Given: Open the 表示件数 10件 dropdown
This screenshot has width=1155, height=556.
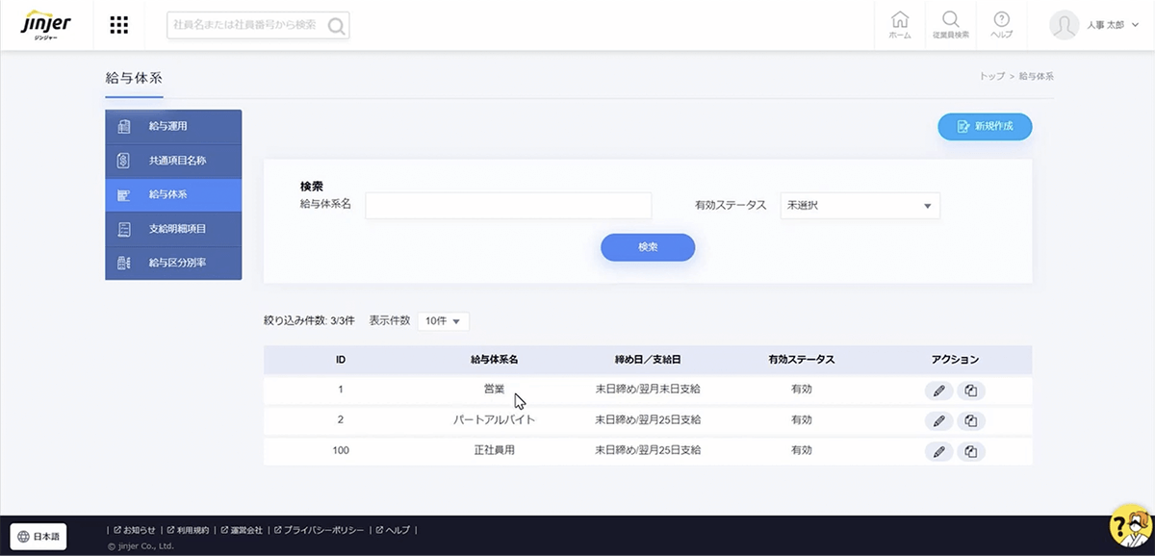Looking at the screenshot, I should point(443,320).
